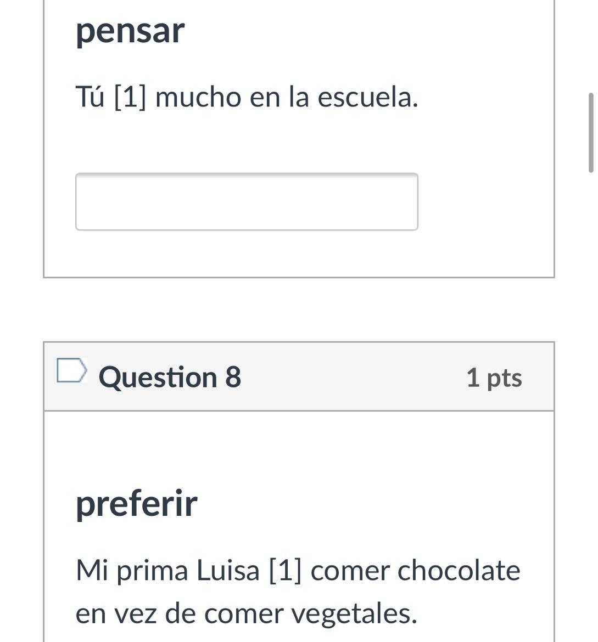598x642 pixels.
Task: Click the 1 pts label
Action: 494,378
